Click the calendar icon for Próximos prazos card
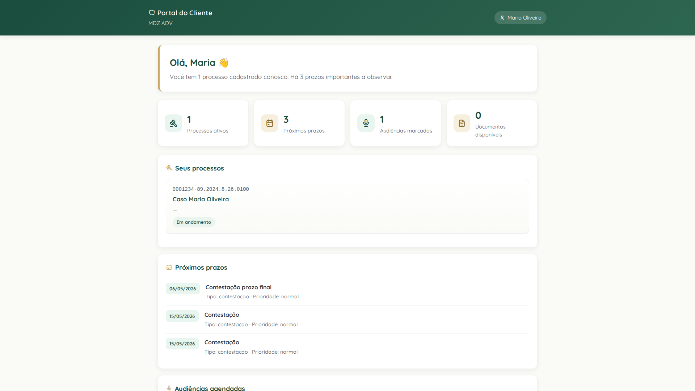This screenshot has height=391, width=695. pos(270,123)
